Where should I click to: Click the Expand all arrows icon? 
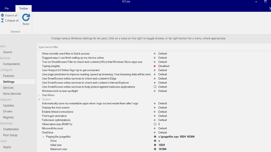click(x=2, y=15)
